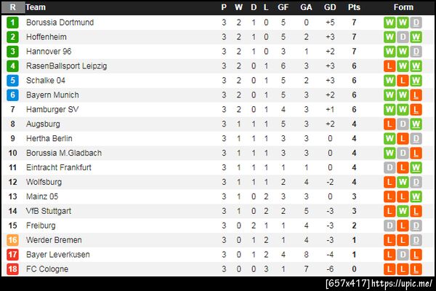The height and width of the screenshot is (291, 436).
Task: Click the draw badge in Borussia Dortmund's form
Action: coord(416,23)
